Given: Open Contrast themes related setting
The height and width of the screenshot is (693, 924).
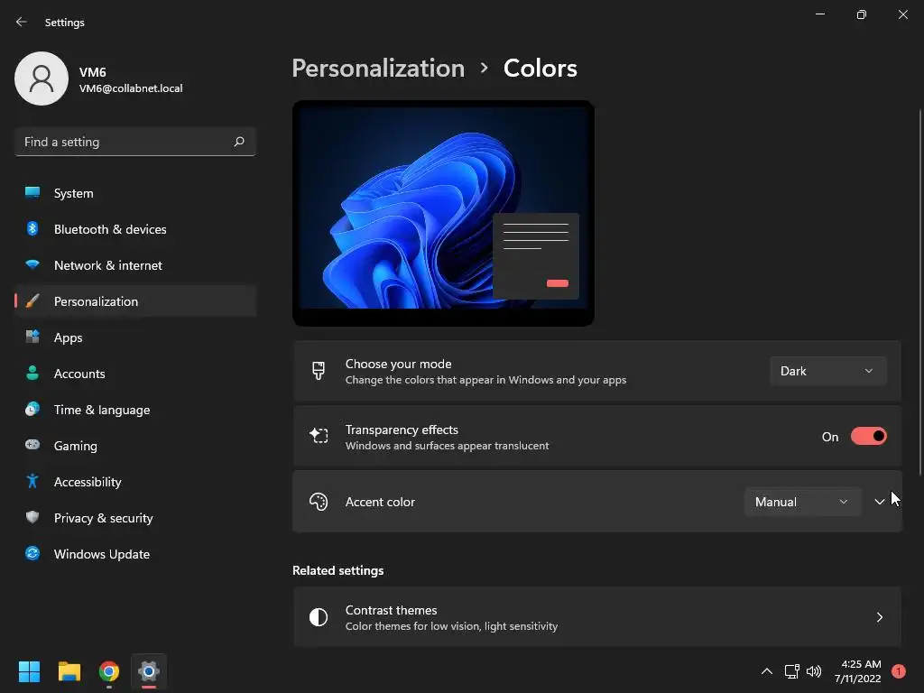Looking at the screenshot, I should click(597, 617).
